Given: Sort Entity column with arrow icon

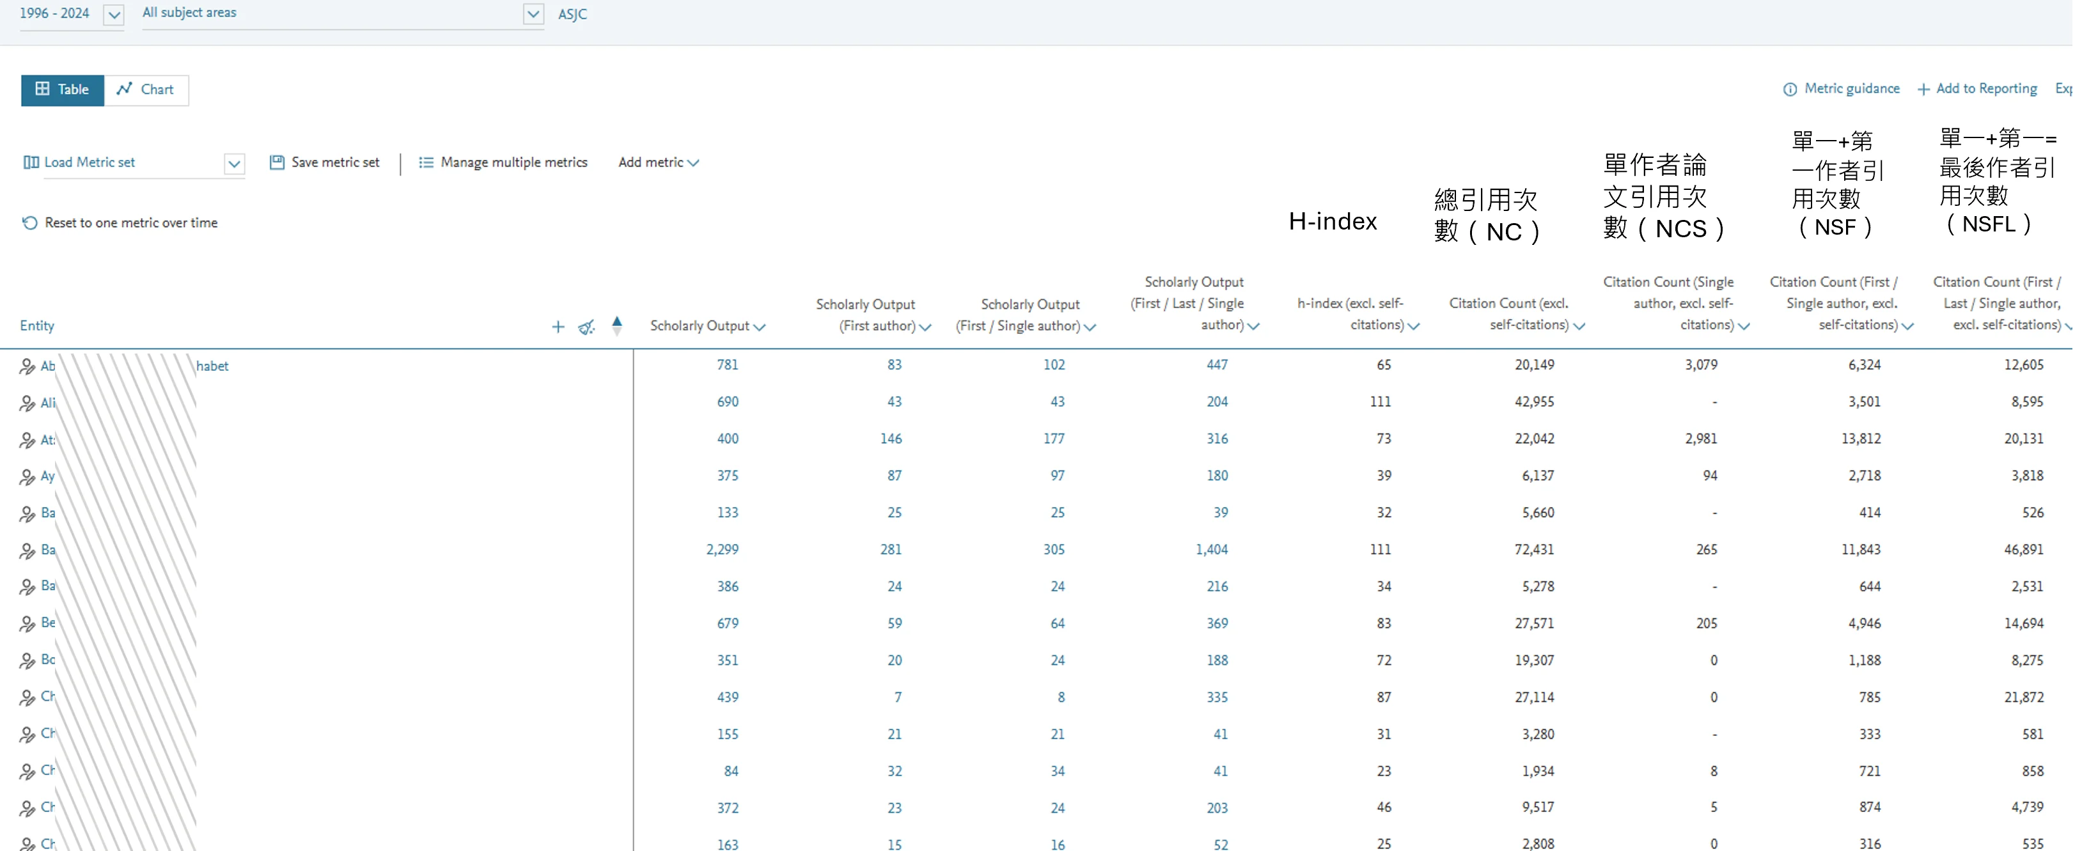Looking at the screenshot, I should tap(616, 325).
